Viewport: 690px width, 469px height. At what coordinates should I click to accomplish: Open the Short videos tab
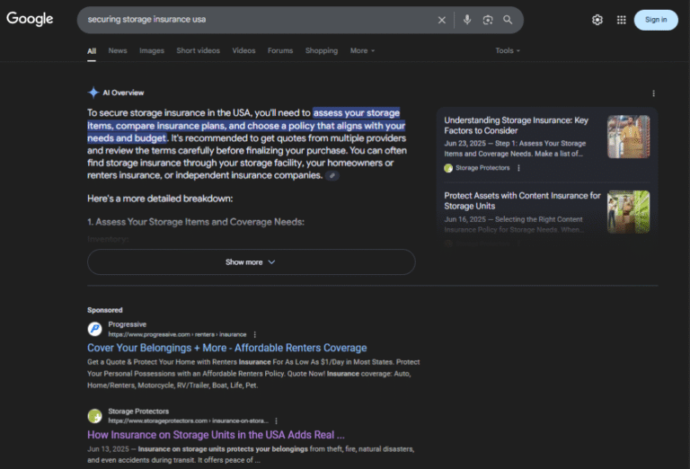198,50
